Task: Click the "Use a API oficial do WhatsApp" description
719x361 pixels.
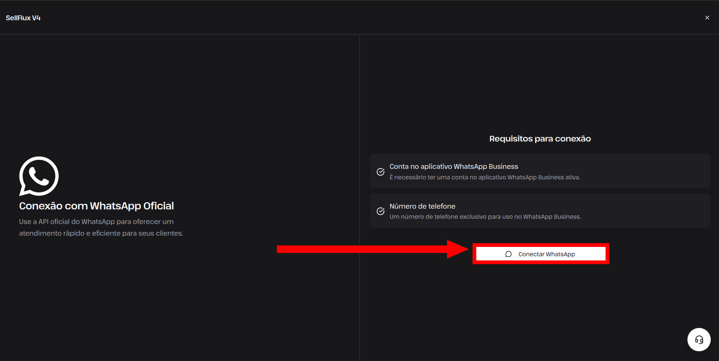Action: tap(101, 227)
